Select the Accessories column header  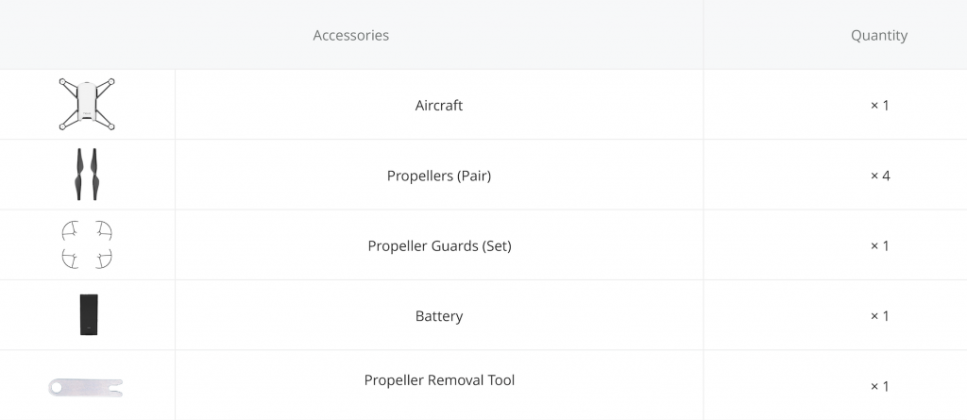coord(351,35)
